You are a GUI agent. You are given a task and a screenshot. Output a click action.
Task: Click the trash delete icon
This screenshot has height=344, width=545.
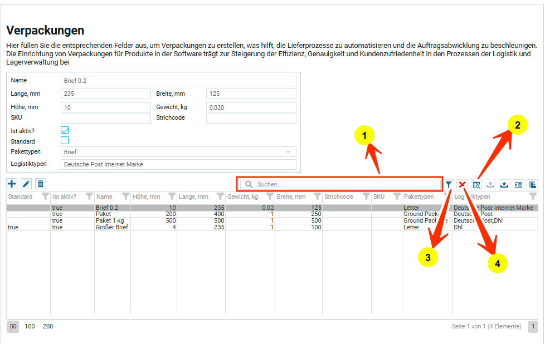coord(41,184)
